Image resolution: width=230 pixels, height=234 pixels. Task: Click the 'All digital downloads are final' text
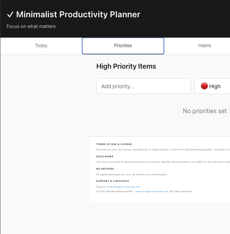[131, 175]
